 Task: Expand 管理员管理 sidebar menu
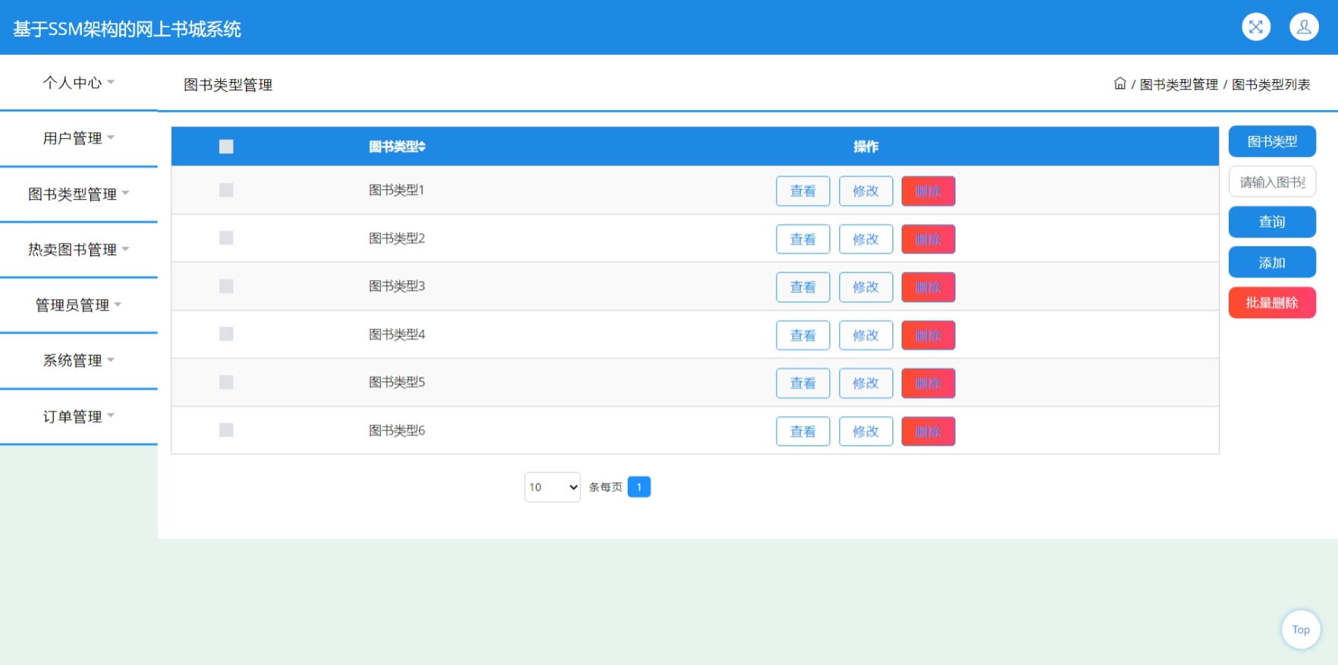(79, 305)
